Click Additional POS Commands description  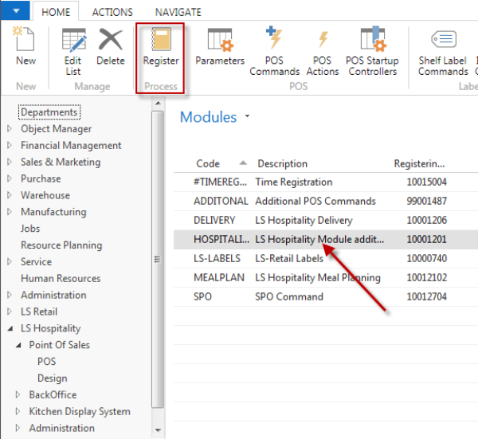click(x=315, y=202)
